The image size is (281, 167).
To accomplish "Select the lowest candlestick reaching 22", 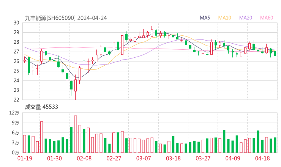I will (76, 87).
